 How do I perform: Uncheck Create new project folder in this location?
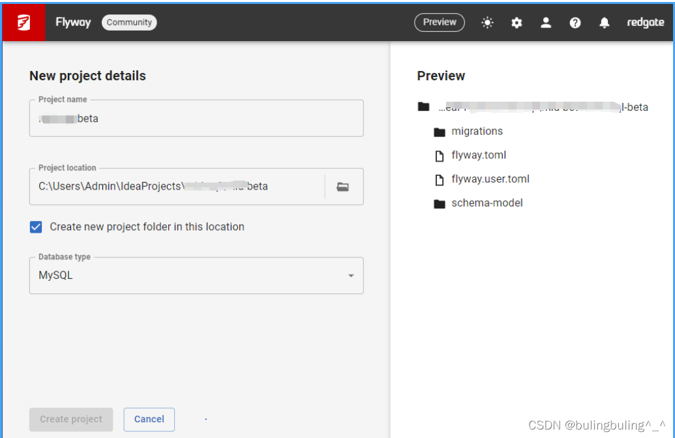[36, 227]
